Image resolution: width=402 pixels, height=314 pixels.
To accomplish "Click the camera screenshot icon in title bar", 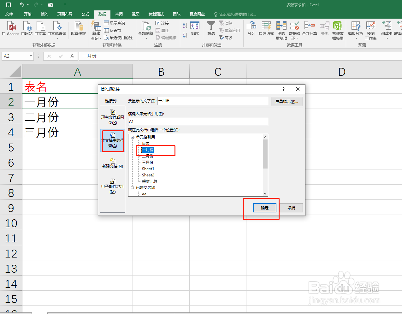I will coord(50,5).
